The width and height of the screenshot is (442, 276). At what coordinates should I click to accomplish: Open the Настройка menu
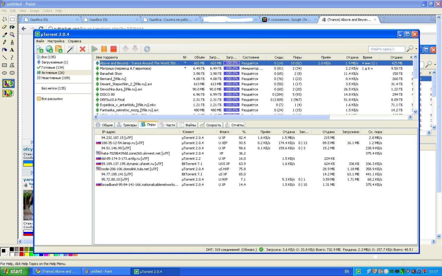pyautogui.click(x=56, y=41)
